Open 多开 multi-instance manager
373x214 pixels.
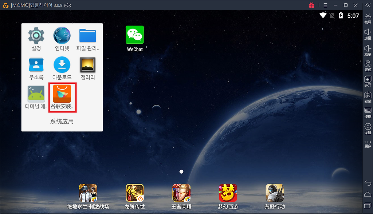tap(368, 81)
